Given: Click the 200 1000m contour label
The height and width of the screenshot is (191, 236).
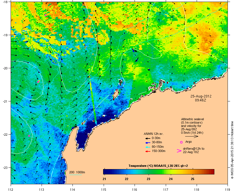Looking at the screenshot, I should point(77,172).
